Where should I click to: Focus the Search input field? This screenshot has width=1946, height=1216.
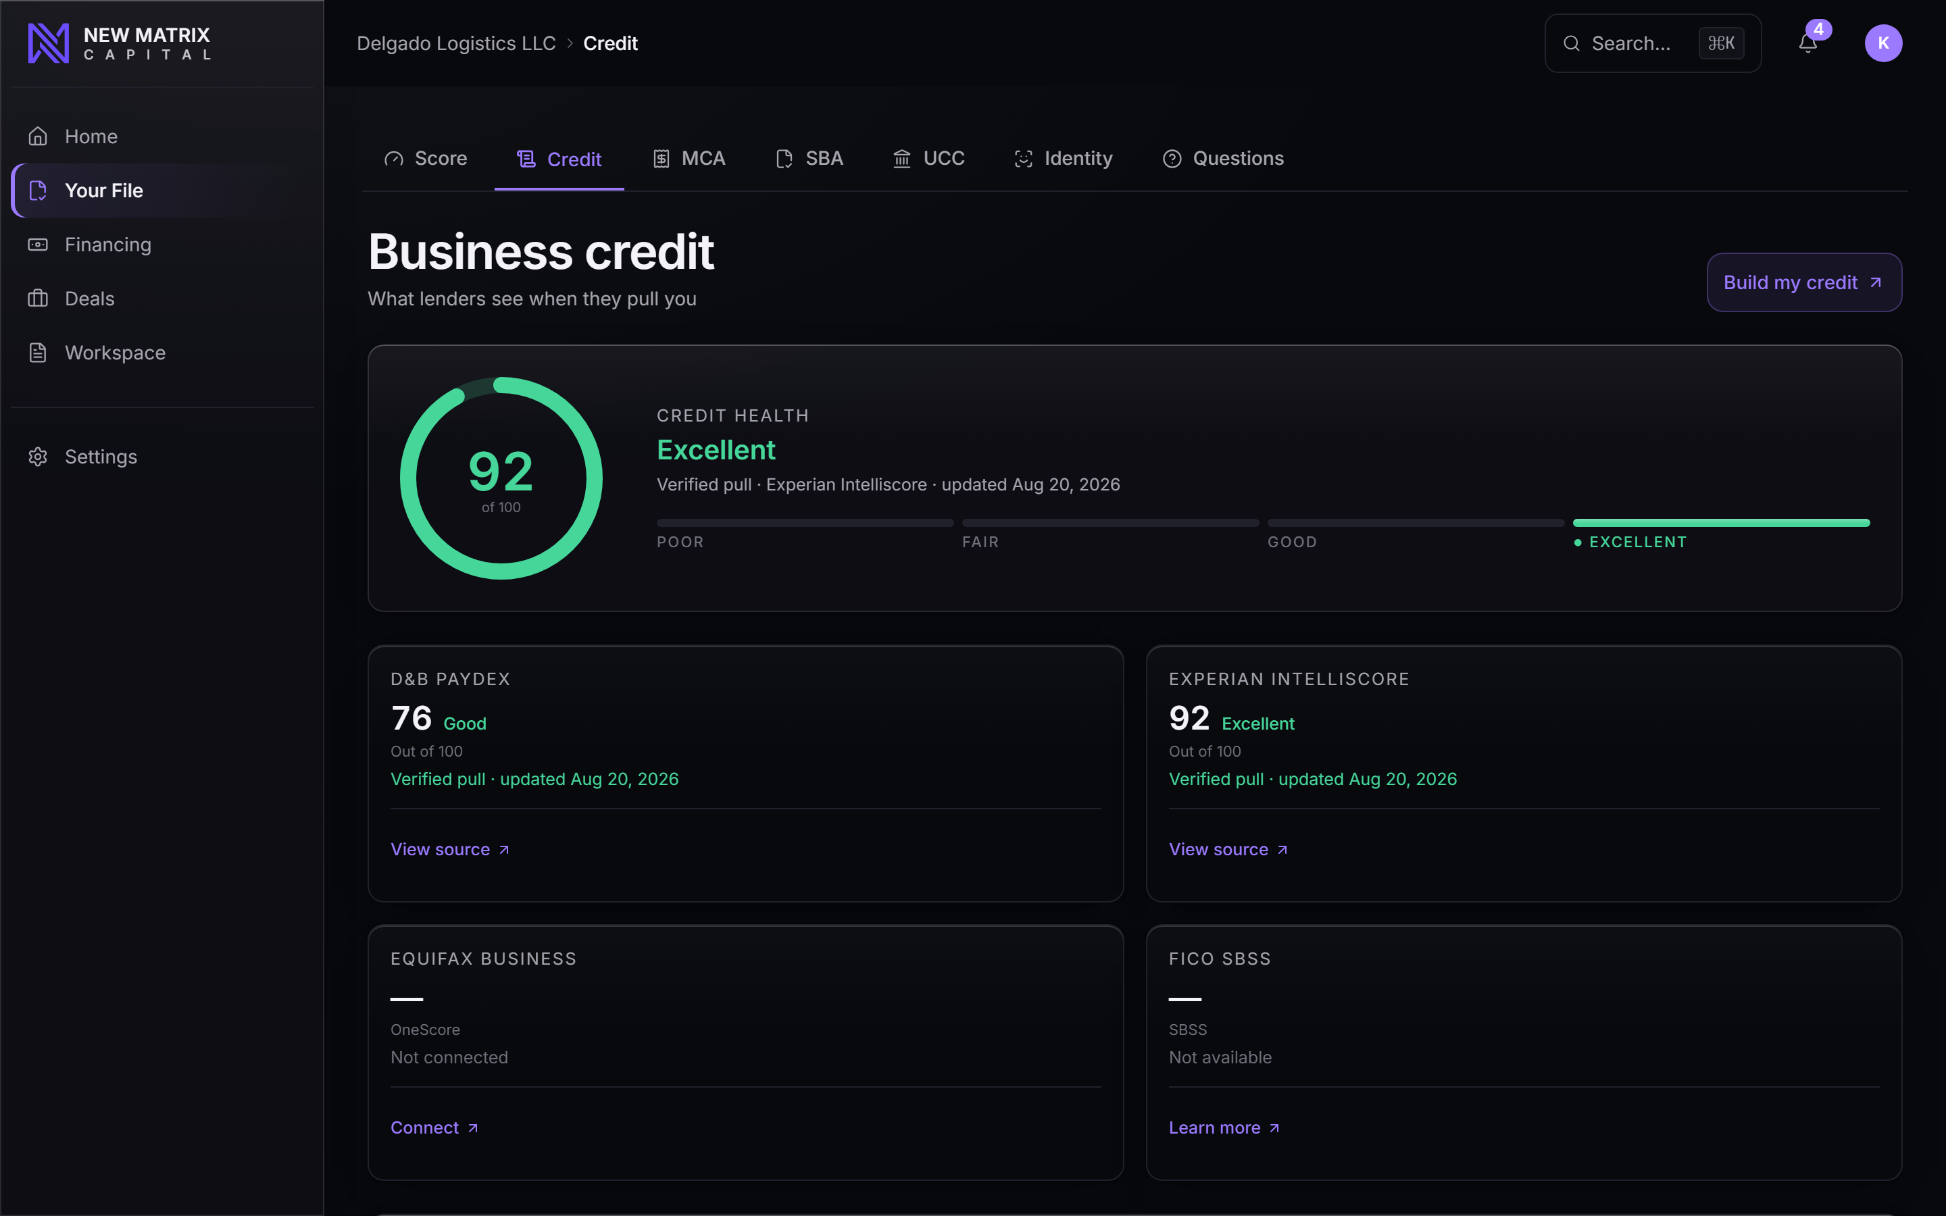[x=1653, y=43]
